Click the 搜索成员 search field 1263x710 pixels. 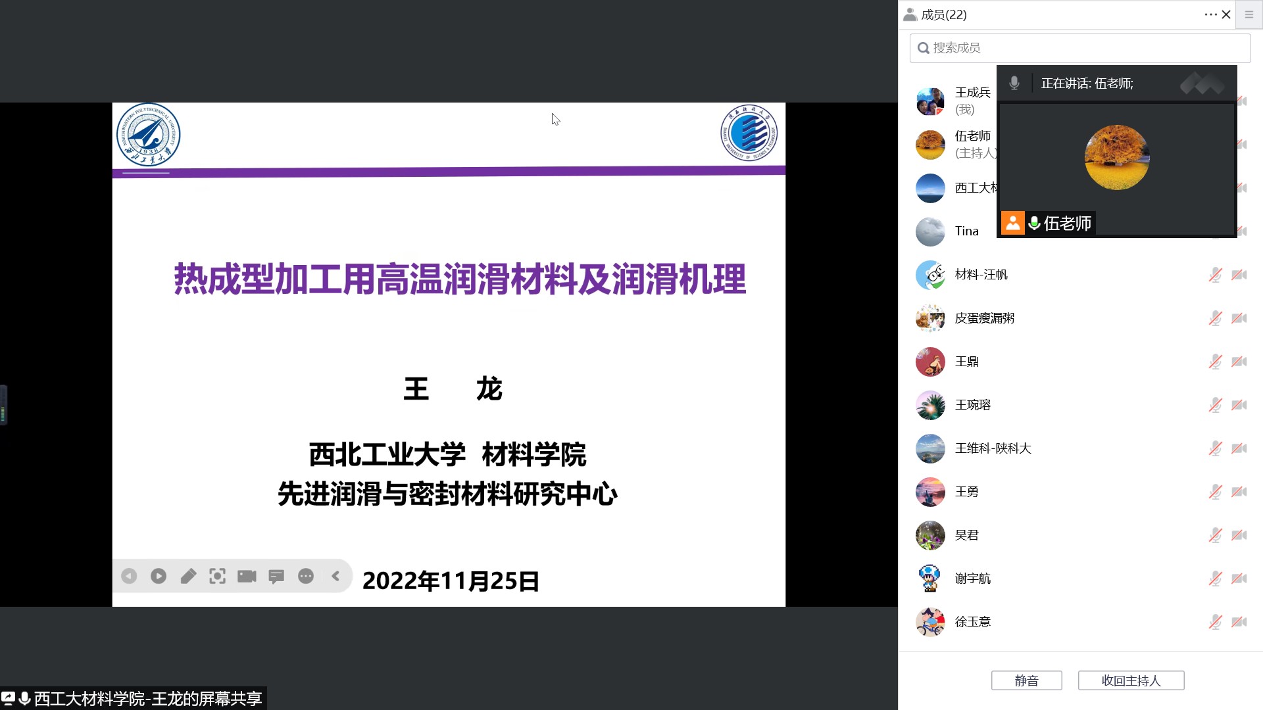pos(1080,48)
